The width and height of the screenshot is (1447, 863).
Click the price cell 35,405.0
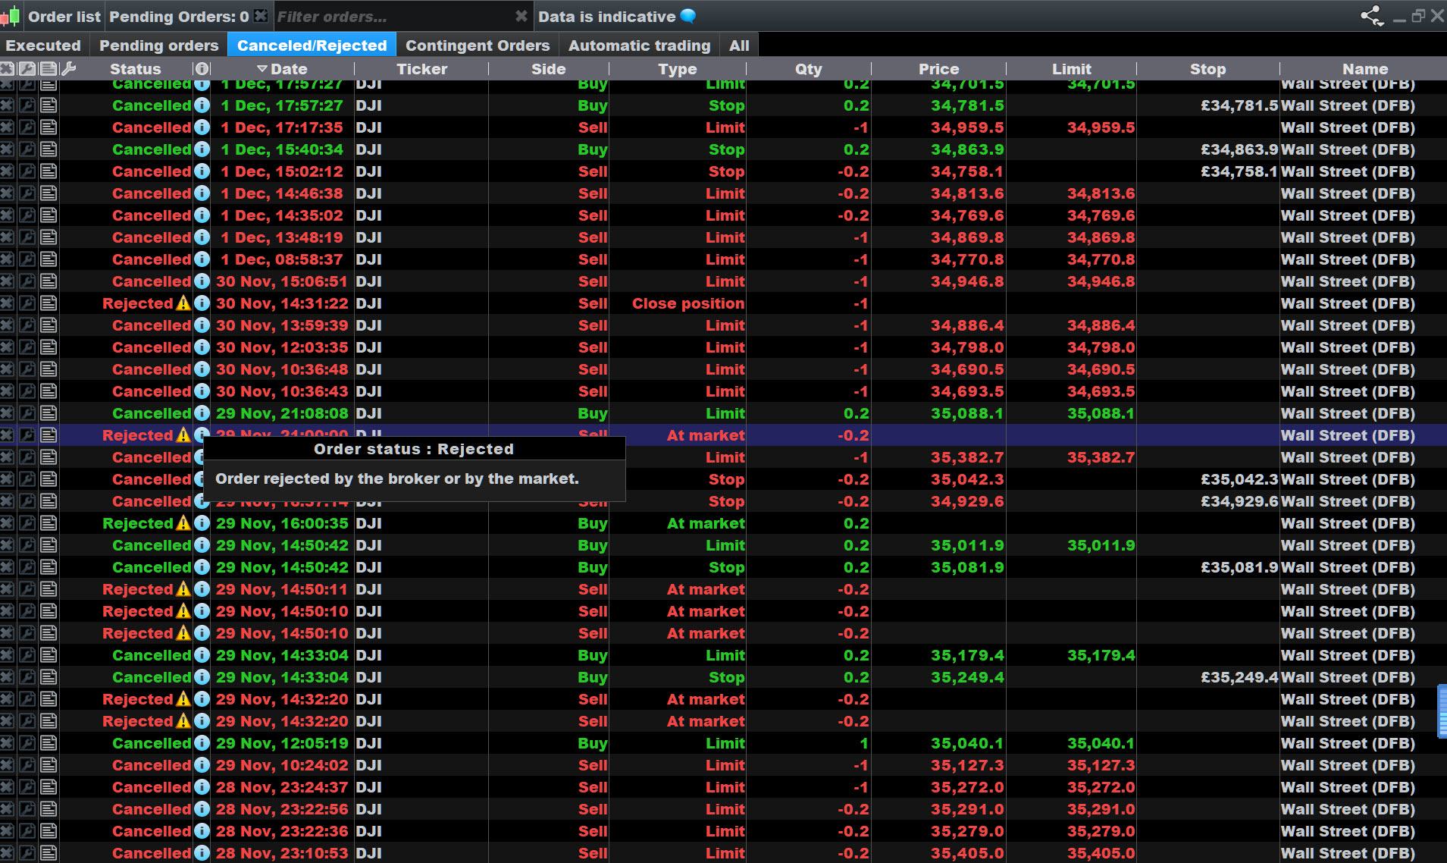click(967, 853)
